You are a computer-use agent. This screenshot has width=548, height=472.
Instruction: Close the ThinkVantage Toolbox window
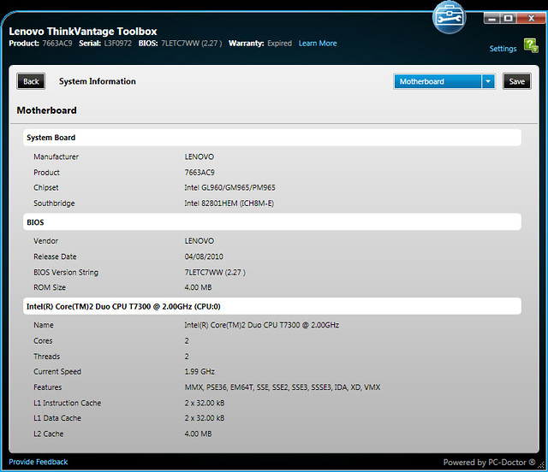click(531, 18)
